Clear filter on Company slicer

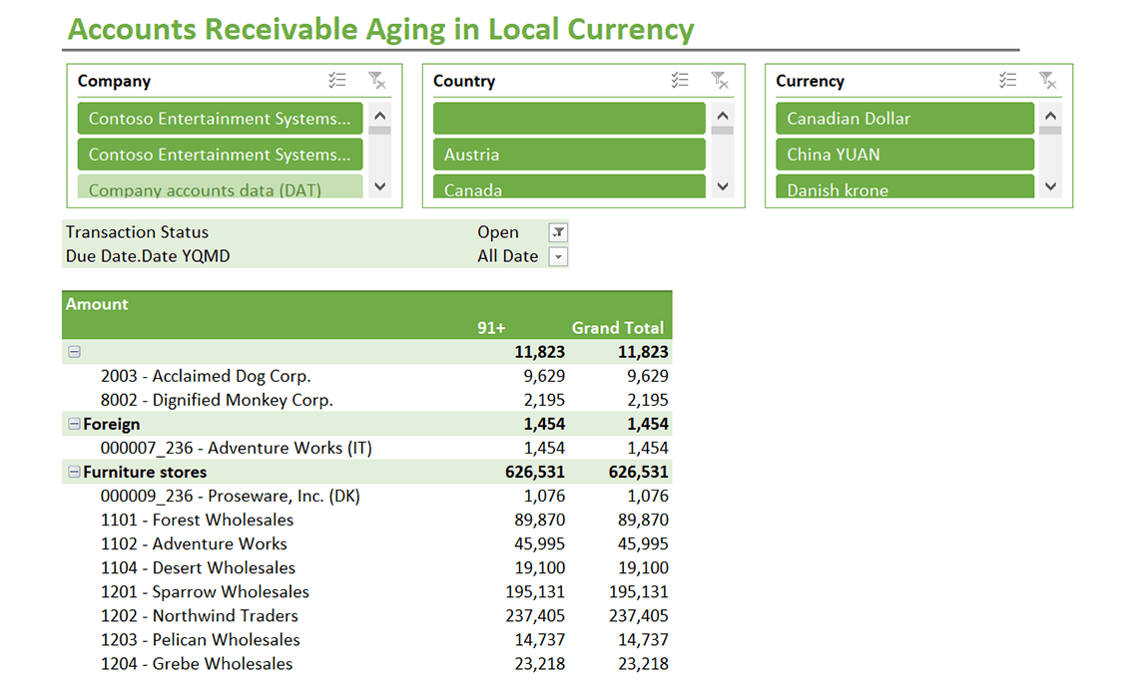(x=376, y=81)
